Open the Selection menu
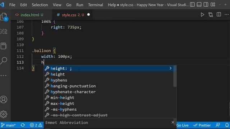This screenshot has height=129, width=230. click(40, 5)
